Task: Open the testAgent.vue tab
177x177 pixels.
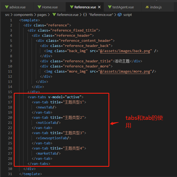Action: coord(122,7)
